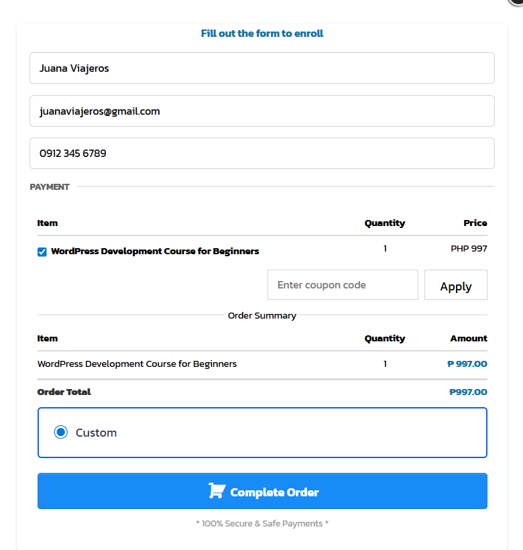
Task: Click the Order Total label
Action: (x=64, y=392)
